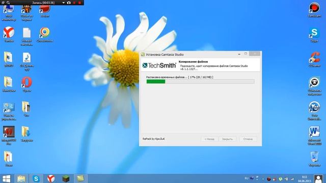Open the bottom-left desktop folder with red item
Image resolution: width=326 pixels, height=183 pixels.
tap(9, 159)
